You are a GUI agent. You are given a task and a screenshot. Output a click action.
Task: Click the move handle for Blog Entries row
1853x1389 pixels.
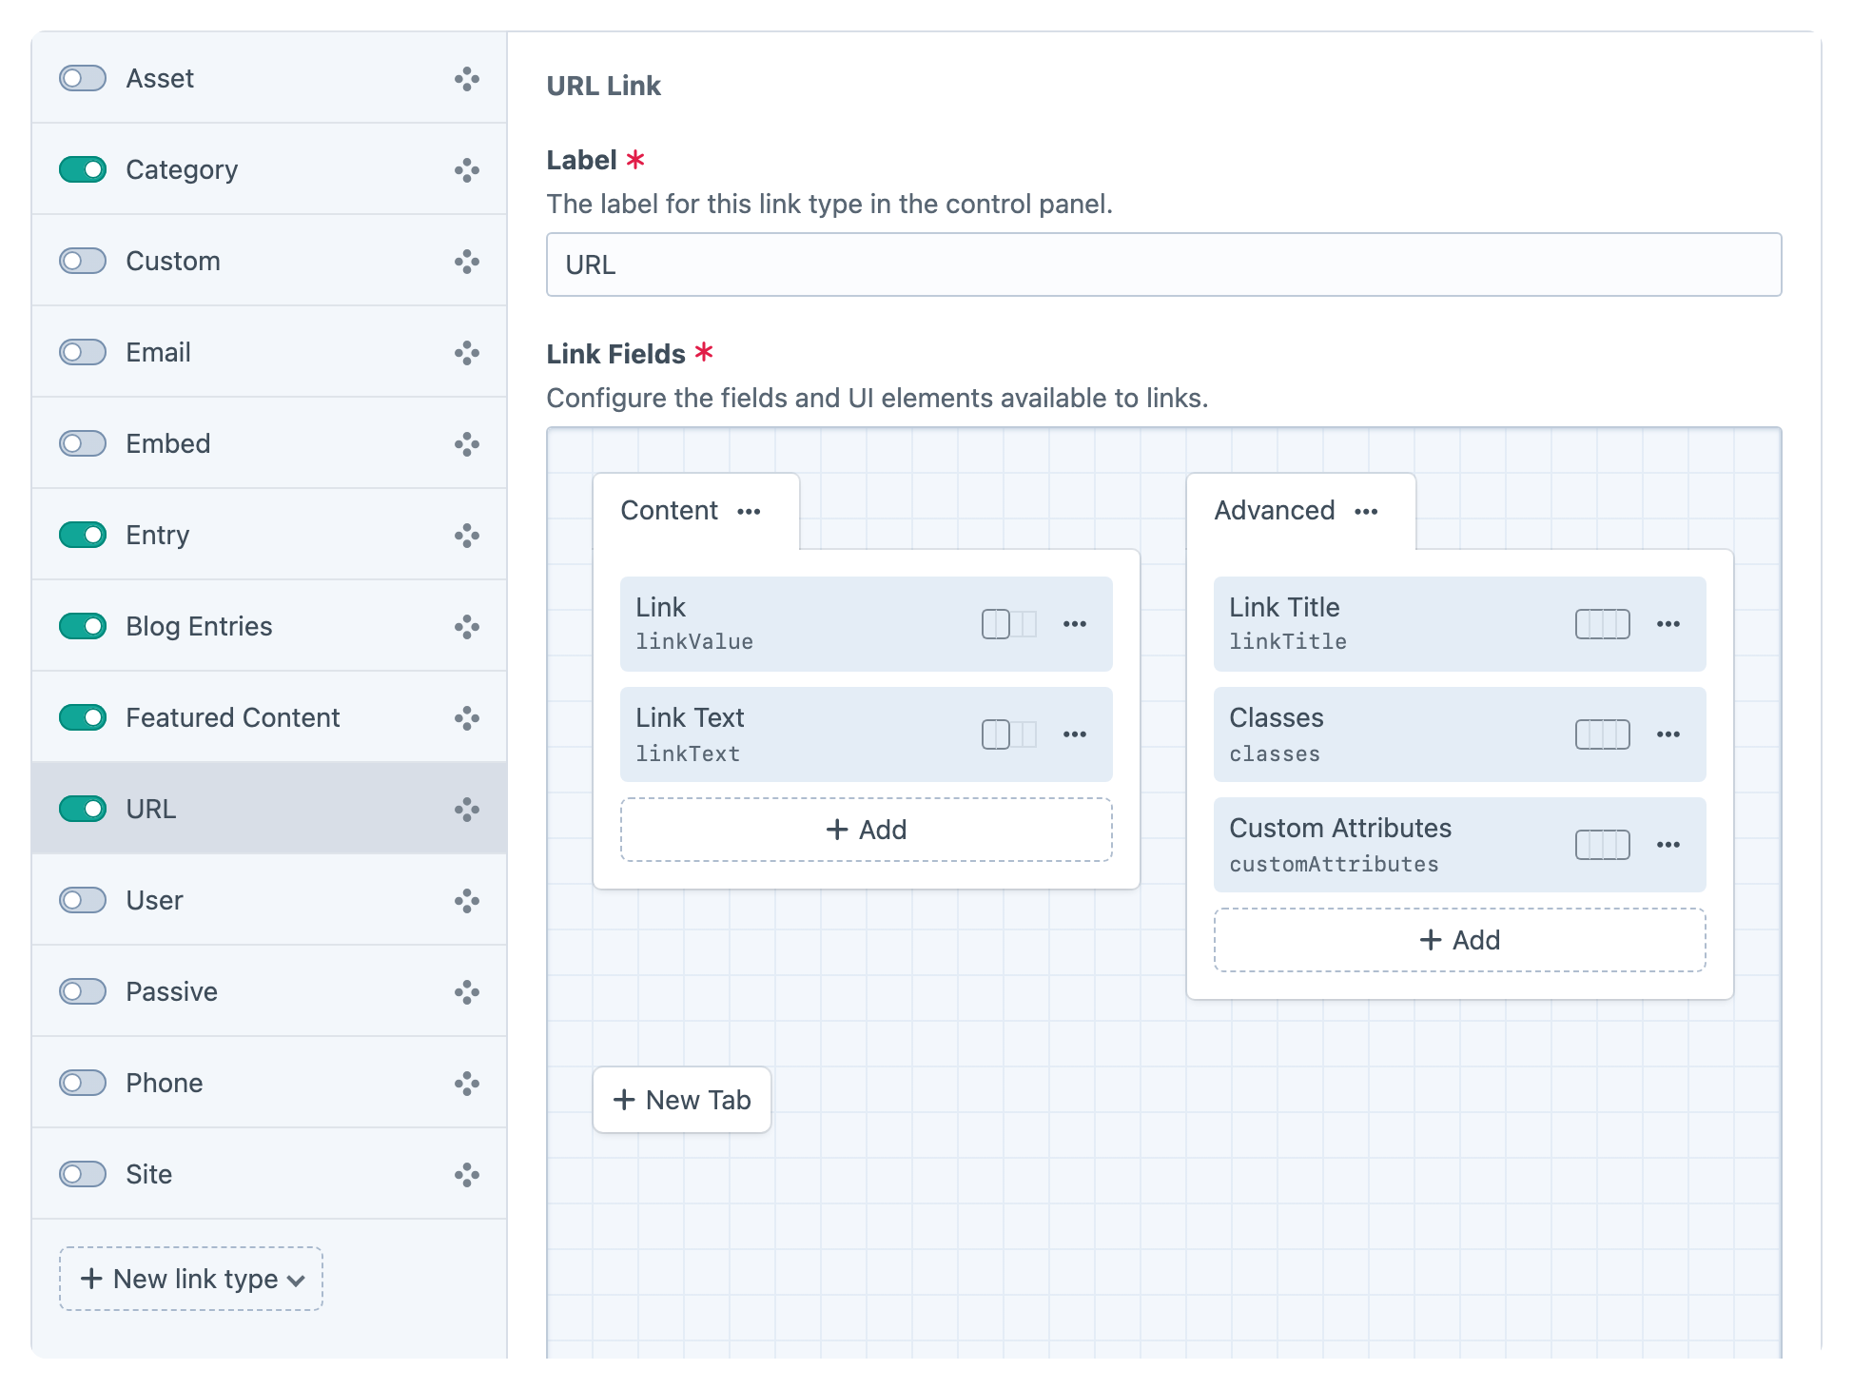pyautogui.click(x=466, y=627)
